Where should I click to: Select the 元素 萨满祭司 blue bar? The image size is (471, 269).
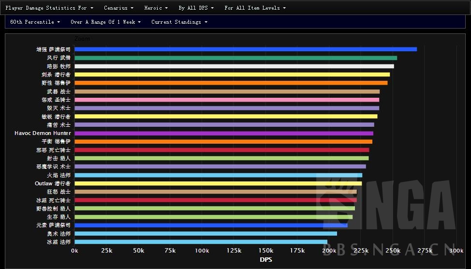tap(211, 225)
